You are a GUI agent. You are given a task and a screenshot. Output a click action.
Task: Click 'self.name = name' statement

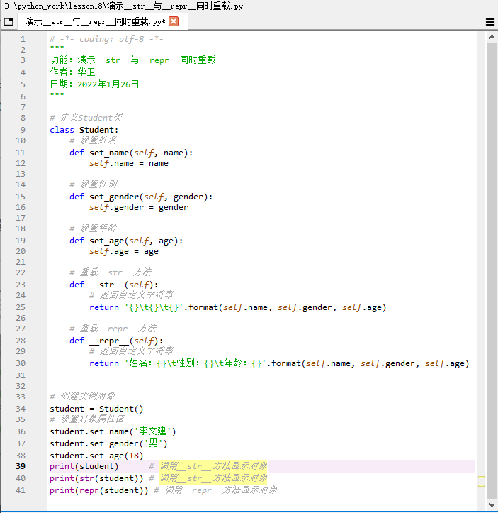point(129,163)
